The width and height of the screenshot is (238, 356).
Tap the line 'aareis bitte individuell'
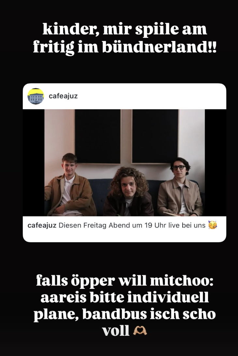click(125, 298)
